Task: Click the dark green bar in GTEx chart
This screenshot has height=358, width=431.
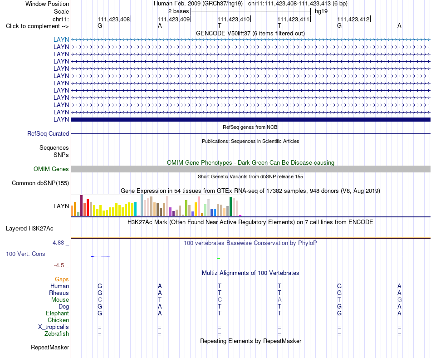Action: tap(230, 206)
